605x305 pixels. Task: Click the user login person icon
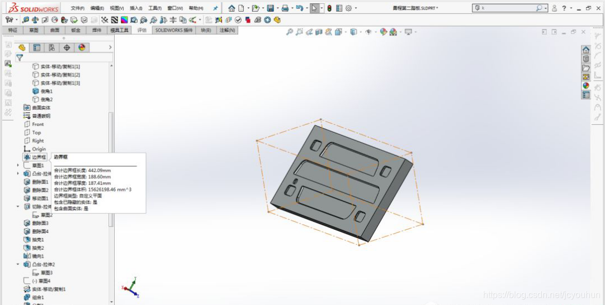pos(555,8)
